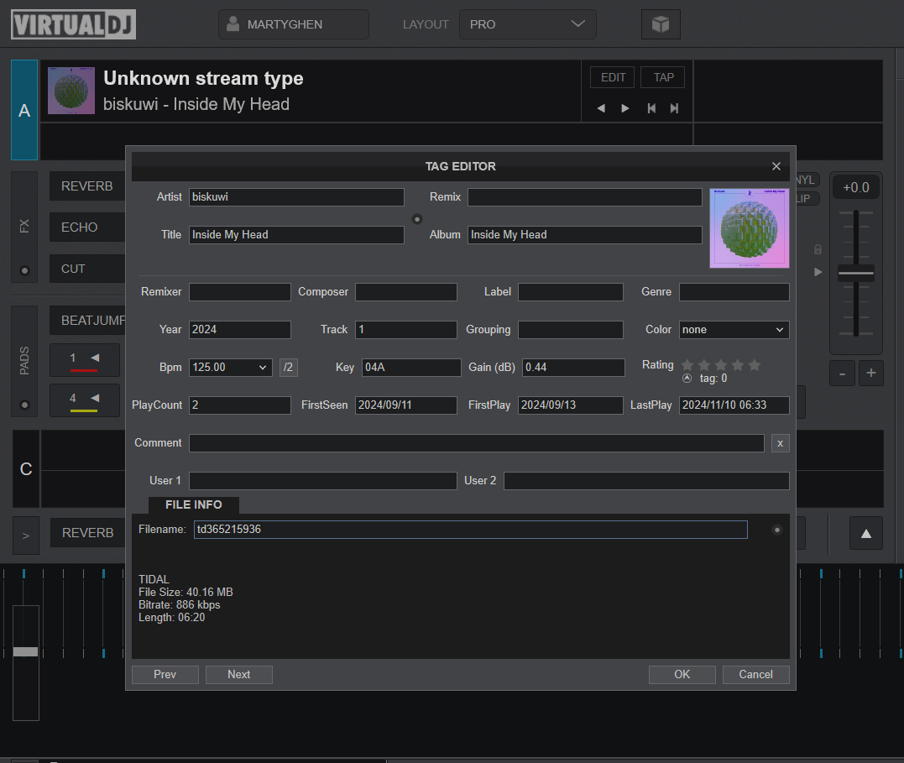Image resolution: width=904 pixels, height=763 pixels.
Task: Click the left triangle beat-shift arrow
Action: [x=601, y=108]
